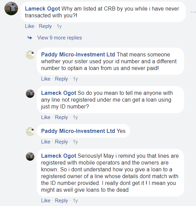The height and width of the screenshot is (206, 196).
Task: Click the three-dots options icon beside the top comment
Action: point(193,12)
